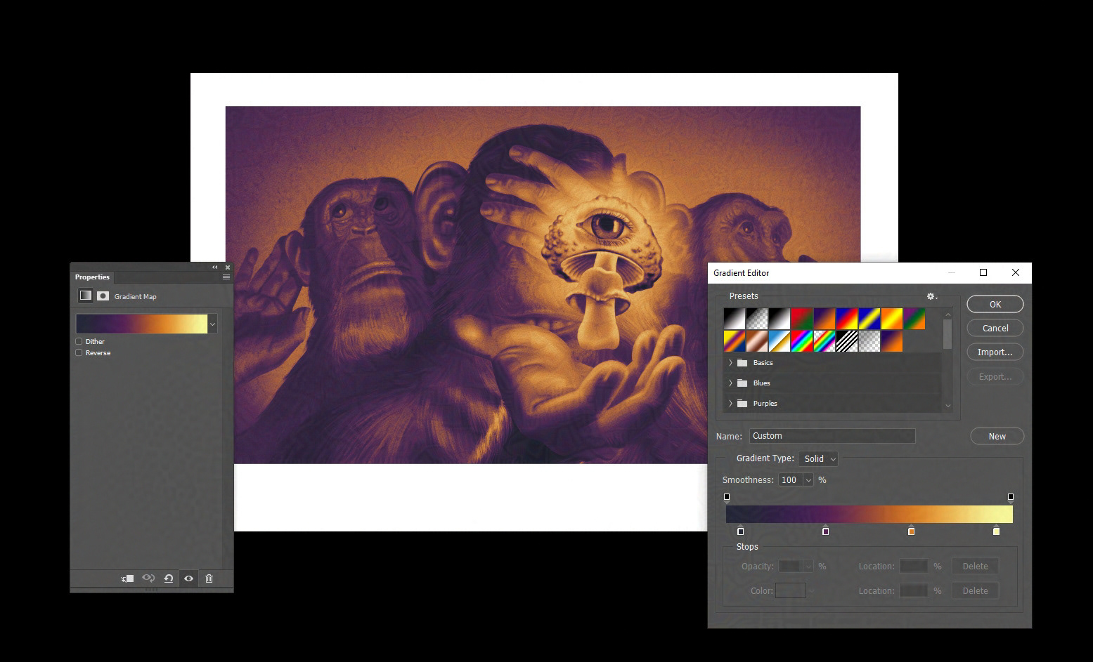Click the gradient preview bar in Properties

coord(141,324)
